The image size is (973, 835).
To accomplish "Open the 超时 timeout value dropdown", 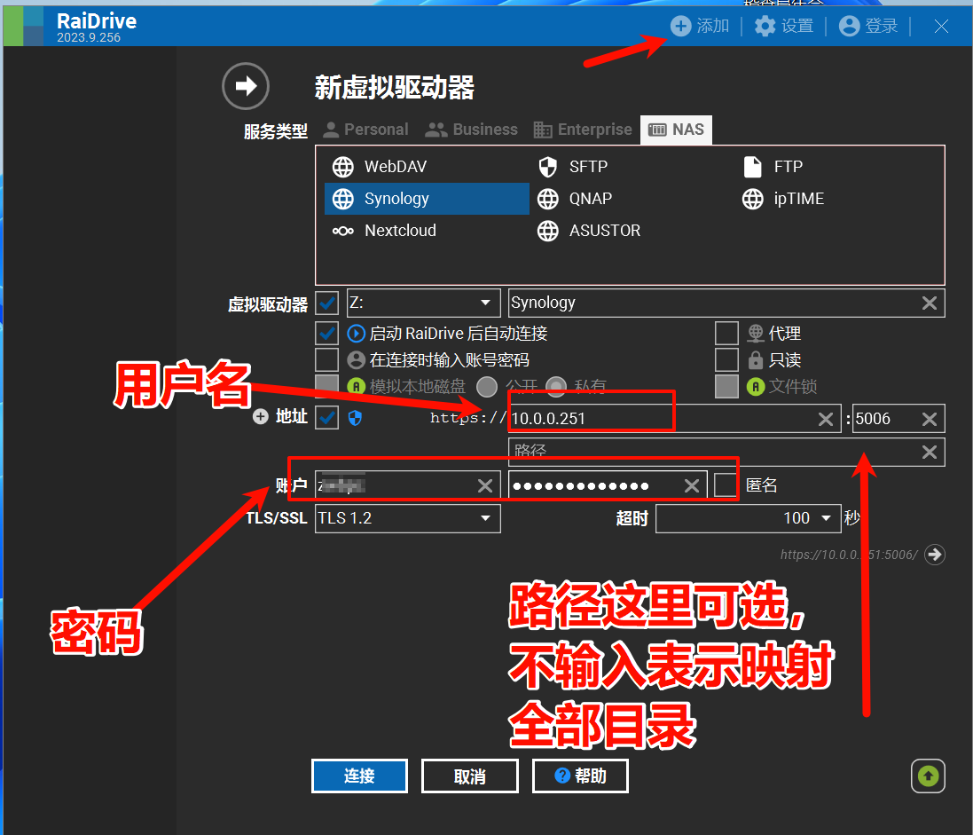I will 827,518.
